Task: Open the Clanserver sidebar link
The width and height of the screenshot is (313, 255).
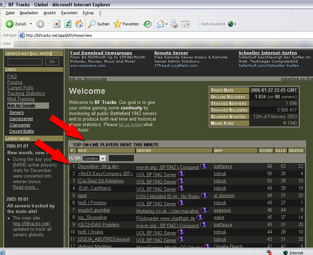Action: pyautogui.click(x=20, y=125)
